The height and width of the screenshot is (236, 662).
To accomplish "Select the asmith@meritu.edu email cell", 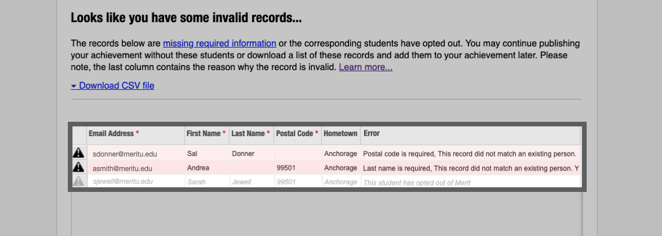I will [x=122, y=169].
